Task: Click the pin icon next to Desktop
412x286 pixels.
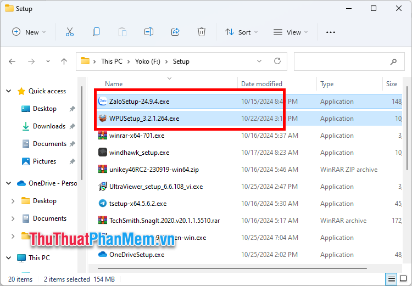Action: tap(73, 109)
